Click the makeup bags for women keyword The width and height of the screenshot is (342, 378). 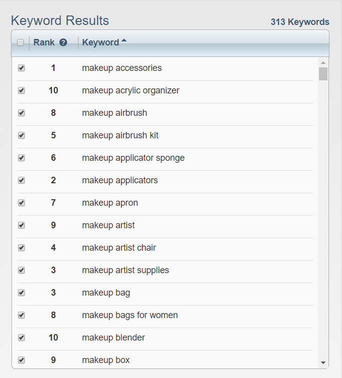(130, 315)
